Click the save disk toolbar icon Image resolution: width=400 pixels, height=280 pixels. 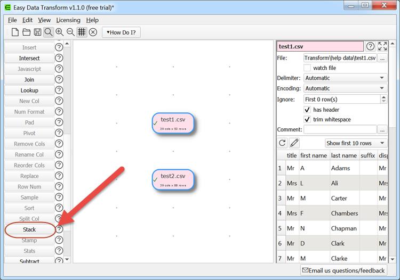(x=37, y=32)
